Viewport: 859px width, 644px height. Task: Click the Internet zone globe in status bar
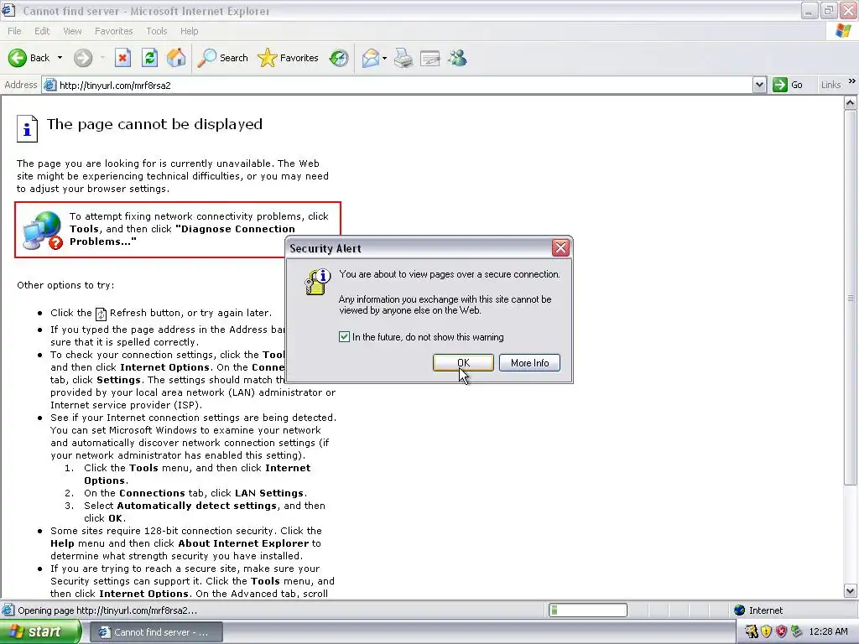[x=740, y=610]
